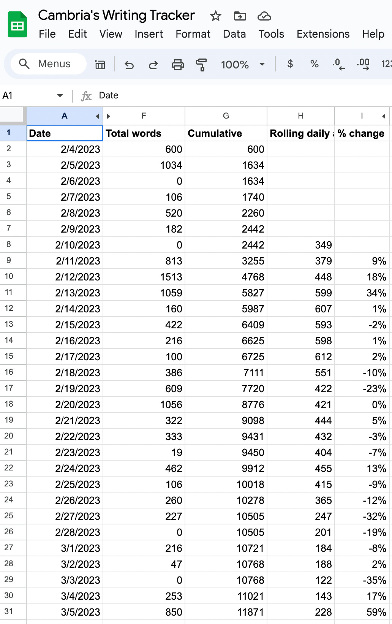Star the Cambria's Writing Tracker document
Viewport: 392px width, 624px height.
215,16
